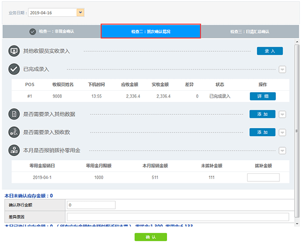This screenshot has height=243, width=301.
Task: Click the check circle icon in 检查一 tab
Action: [x=33, y=32]
